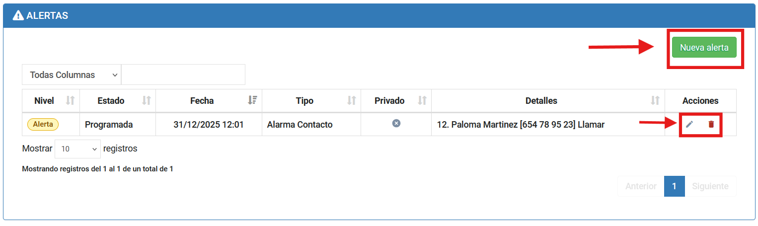Sort by Nivel using its sort arrows
This screenshot has width=758, height=226.
[70, 101]
